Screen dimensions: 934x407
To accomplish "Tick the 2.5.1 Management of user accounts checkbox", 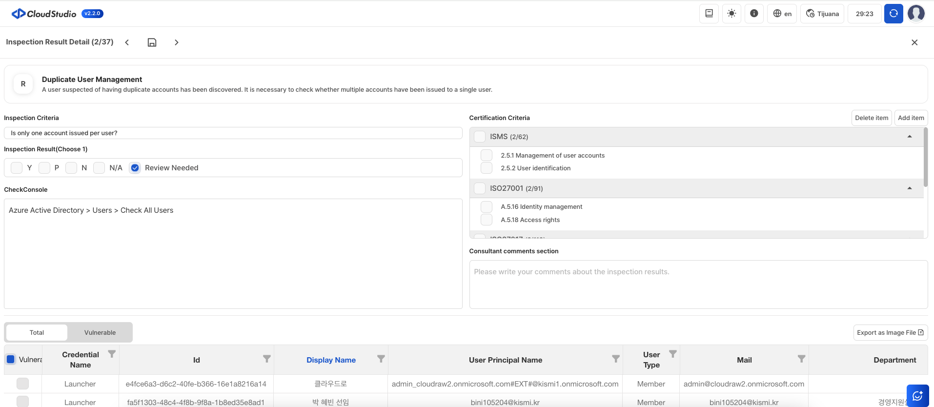I will pyautogui.click(x=486, y=155).
